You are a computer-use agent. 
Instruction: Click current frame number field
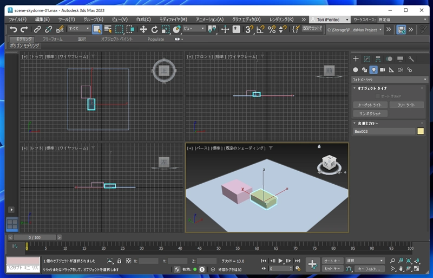coord(279,269)
